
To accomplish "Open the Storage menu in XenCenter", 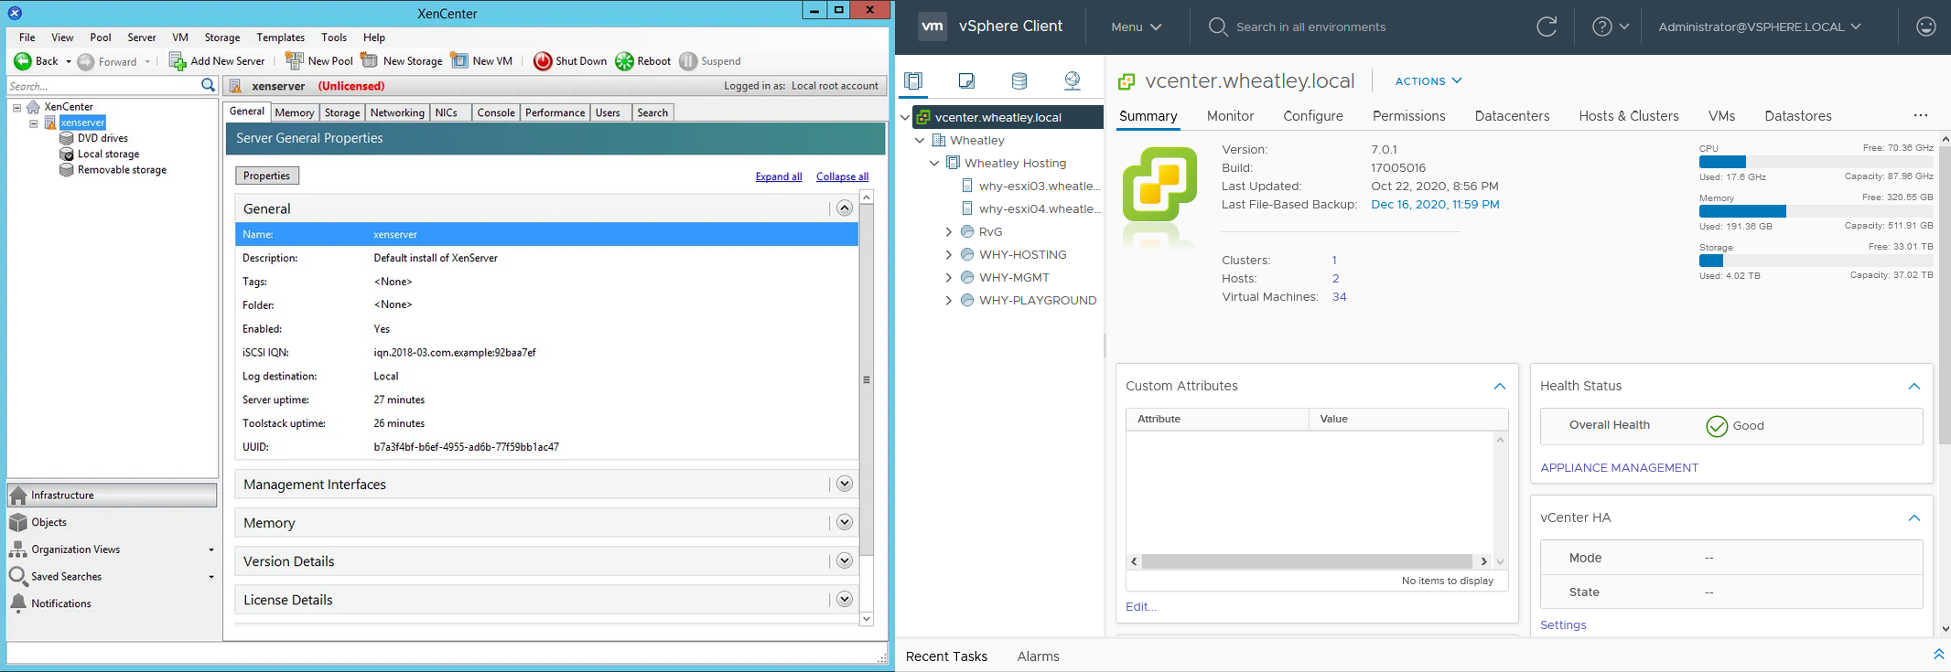I will pos(222,37).
